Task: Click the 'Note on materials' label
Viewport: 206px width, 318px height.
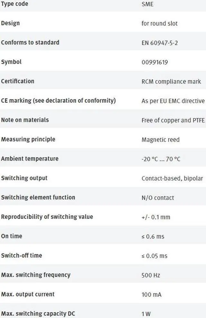Action: click(25, 120)
